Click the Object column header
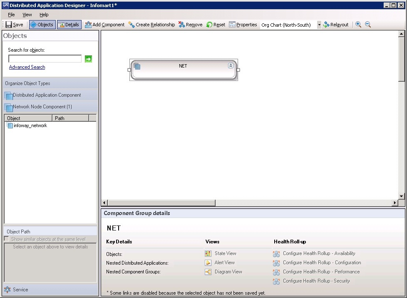The width and height of the screenshot is (407, 298). coord(28,118)
